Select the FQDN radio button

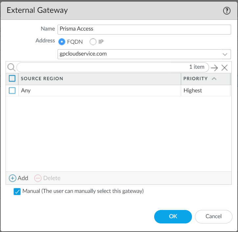click(61, 42)
